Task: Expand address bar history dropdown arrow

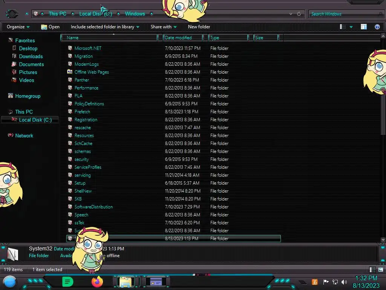Action: pos(291,14)
